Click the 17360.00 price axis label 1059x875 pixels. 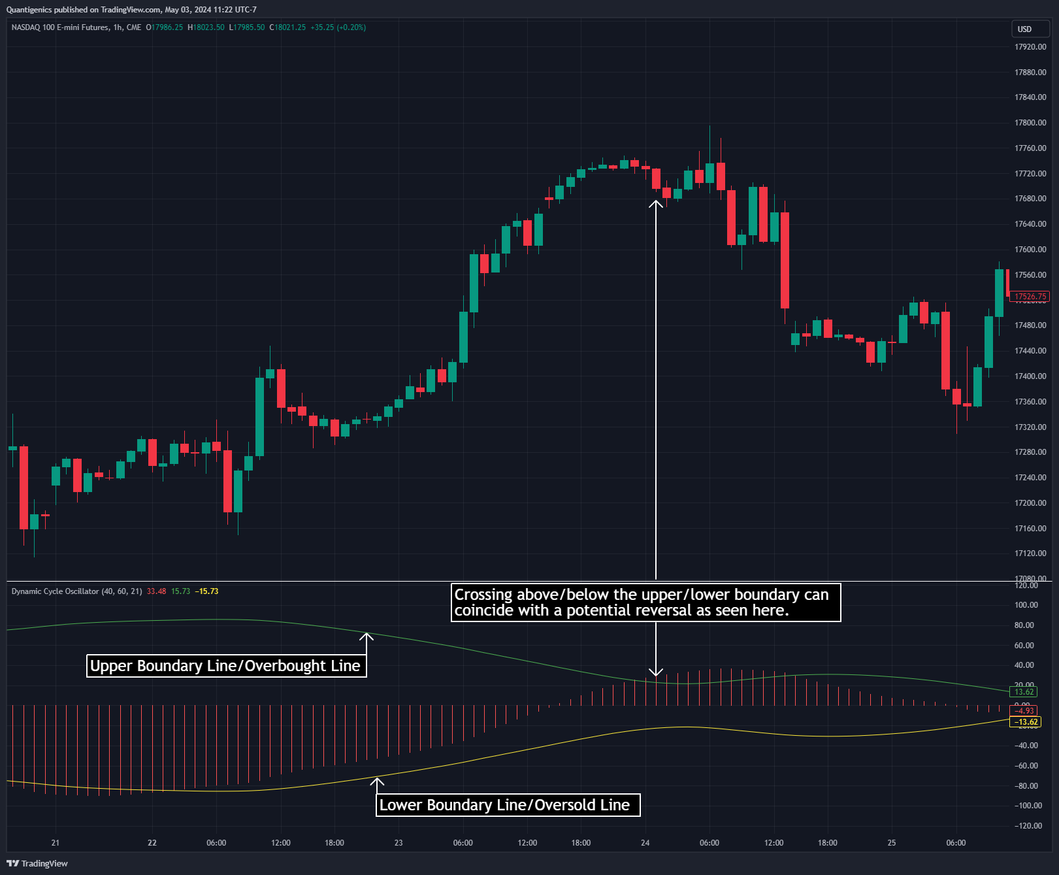point(1030,402)
